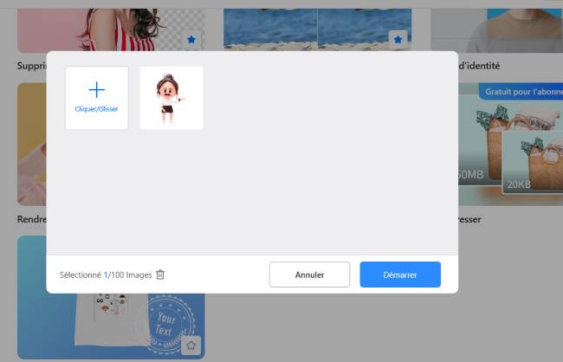
Task: Click the 'Sélectionné 1/100 Images' counter text
Action: 105,275
